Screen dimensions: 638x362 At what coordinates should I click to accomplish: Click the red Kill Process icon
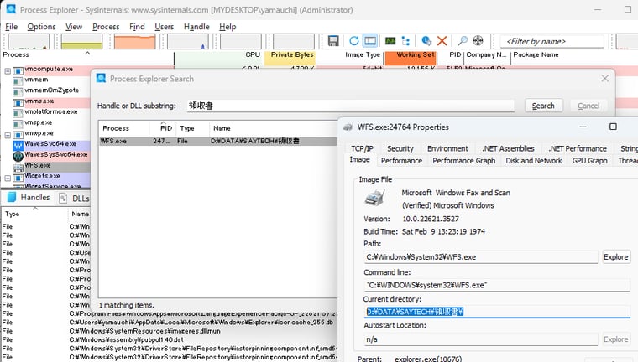point(442,41)
